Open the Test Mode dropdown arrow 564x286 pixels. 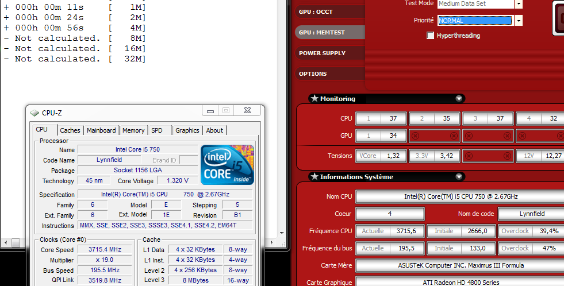click(519, 4)
